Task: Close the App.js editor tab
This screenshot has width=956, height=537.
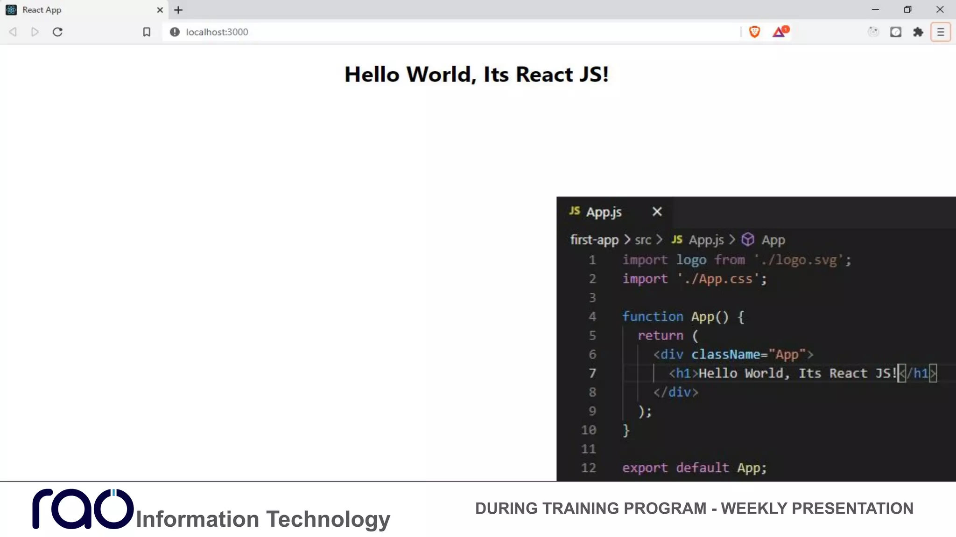Action: click(x=657, y=212)
